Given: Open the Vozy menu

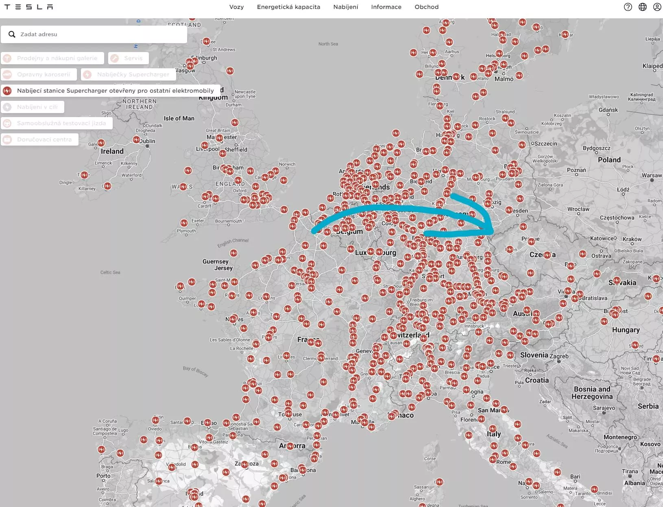Looking at the screenshot, I should (x=236, y=7).
